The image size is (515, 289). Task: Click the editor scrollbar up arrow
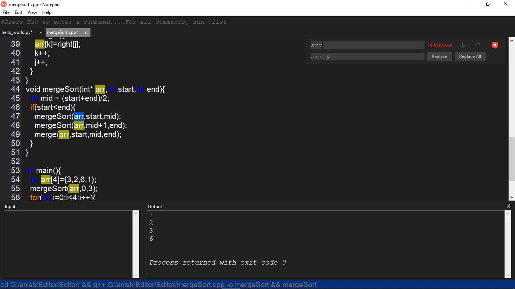coord(512,40)
